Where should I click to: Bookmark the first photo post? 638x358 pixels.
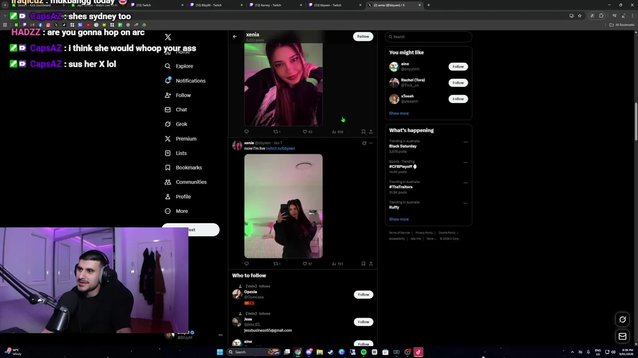363,132
